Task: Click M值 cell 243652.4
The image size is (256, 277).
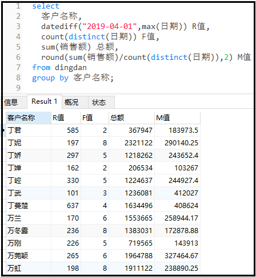Action: pyautogui.click(x=177, y=156)
